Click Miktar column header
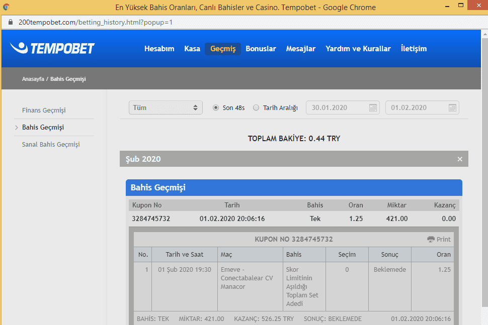The width and height of the screenshot is (488, 325). pyautogui.click(x=396, y=205)
